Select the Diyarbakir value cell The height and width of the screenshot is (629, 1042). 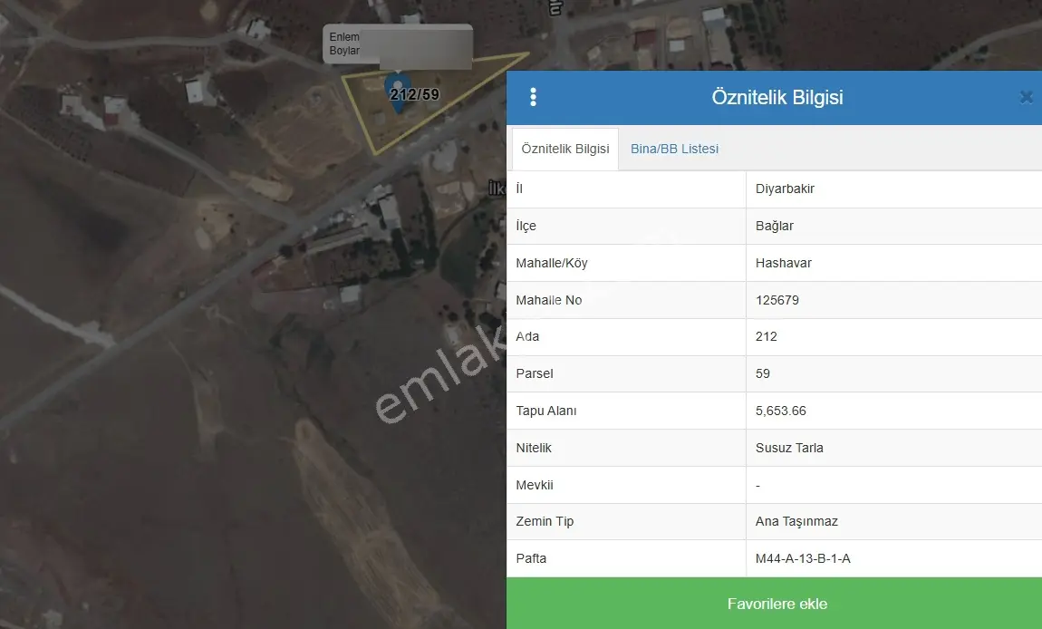(x=785, y=189)
